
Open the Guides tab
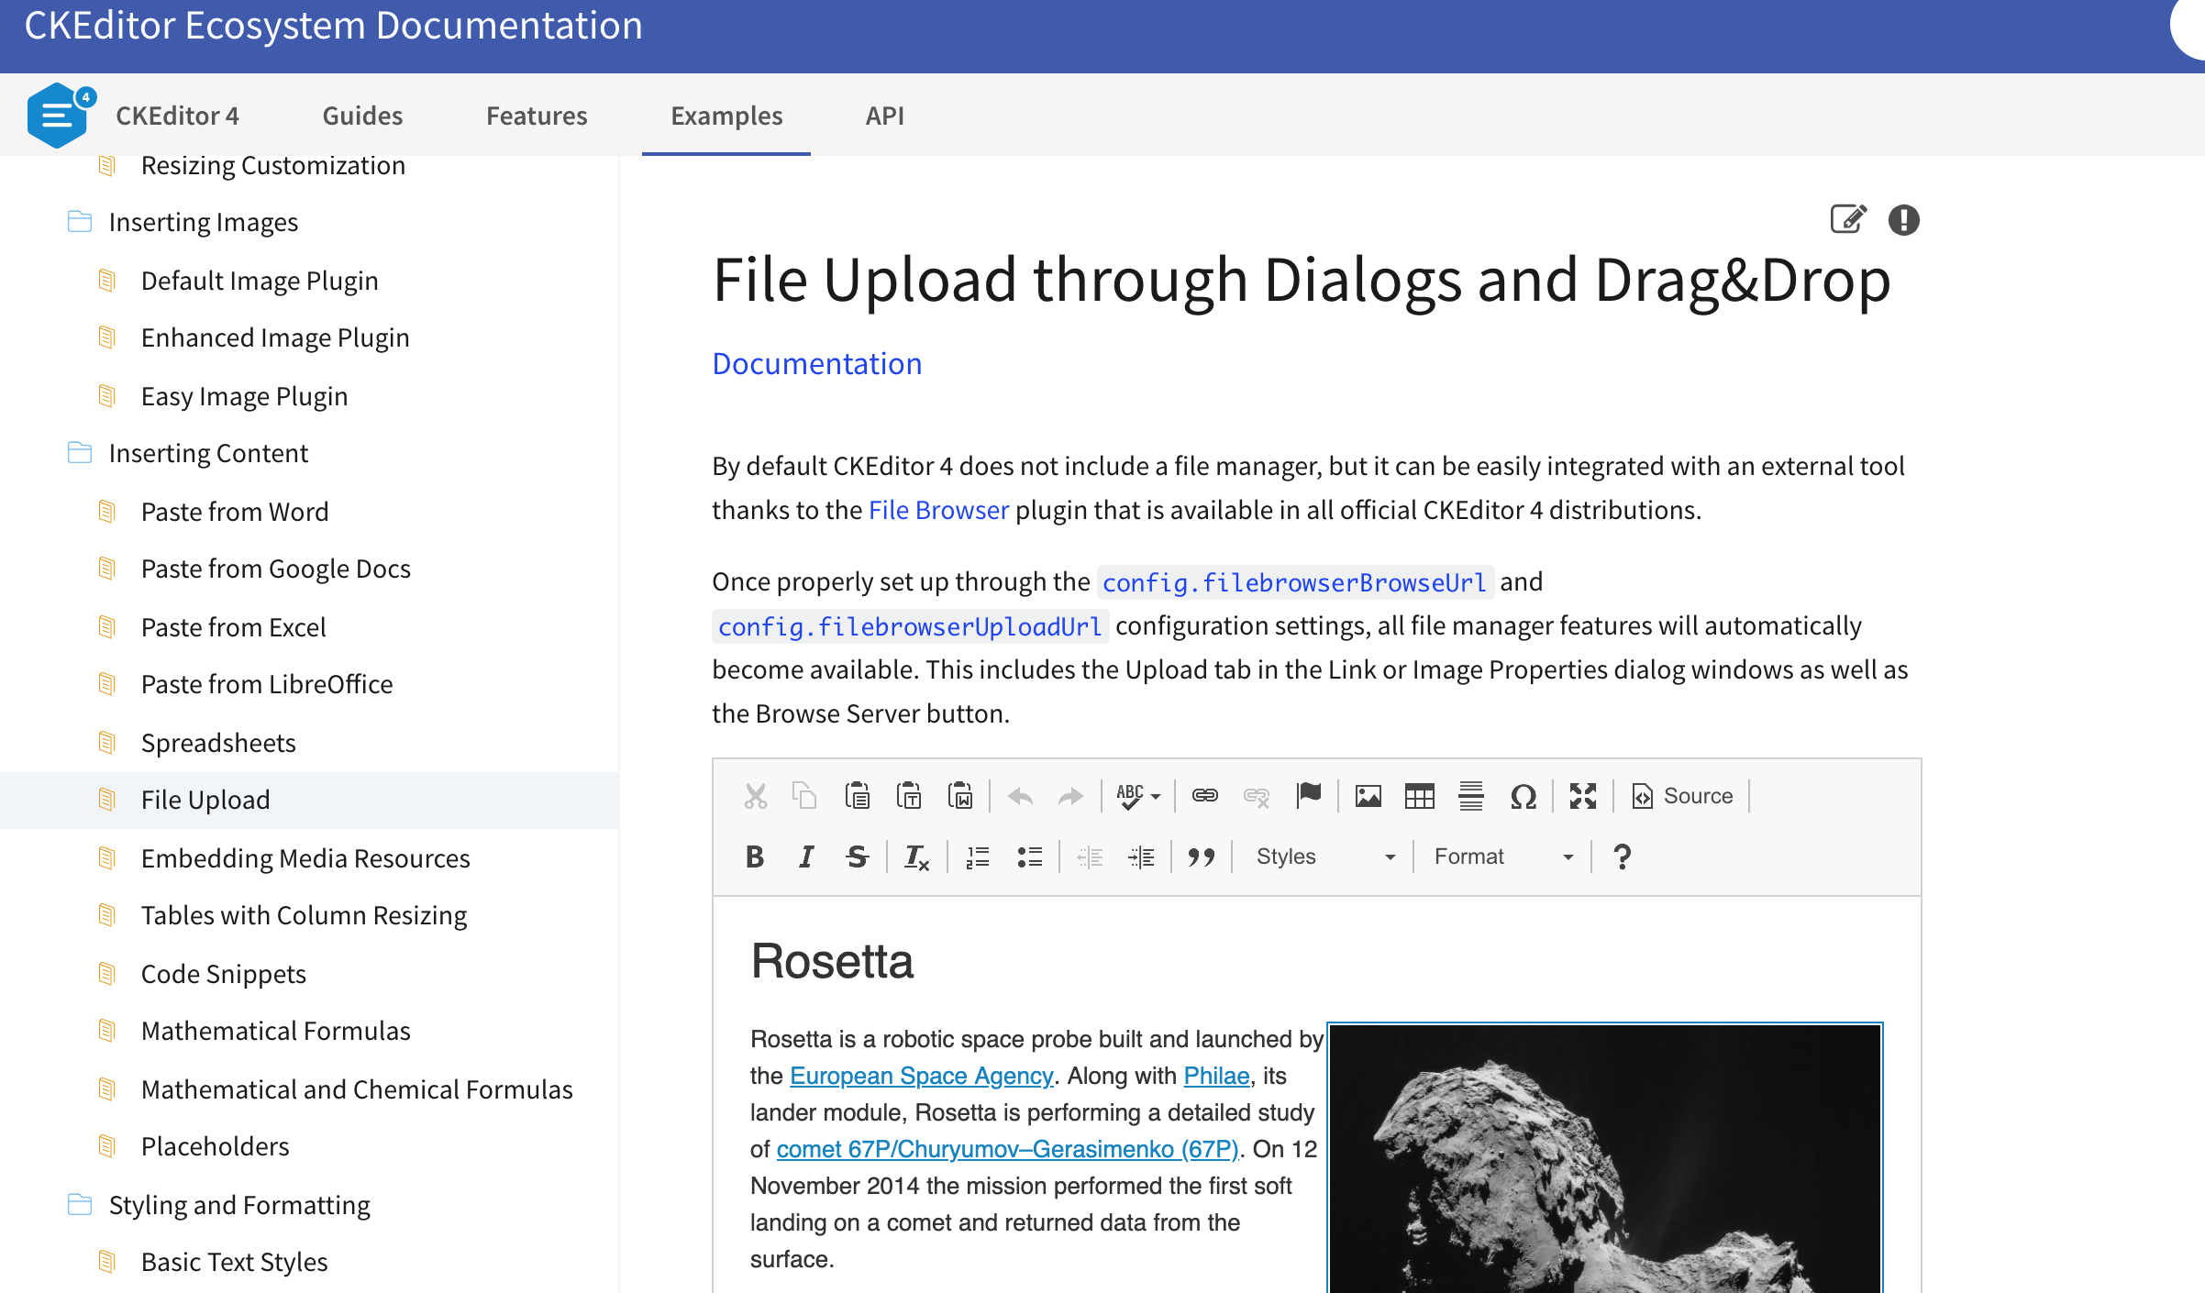click(362, 116)
